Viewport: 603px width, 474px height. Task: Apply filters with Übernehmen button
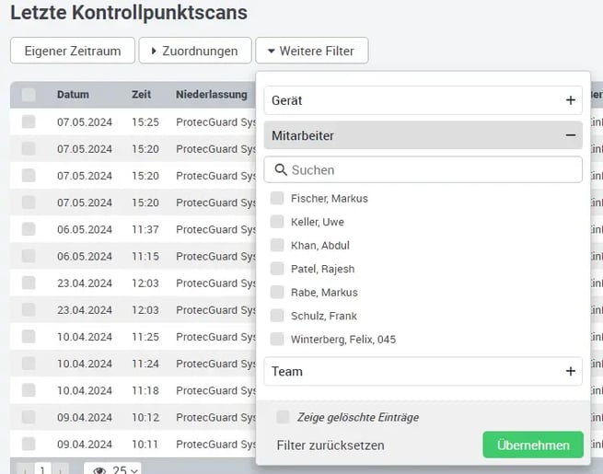(x=533, y=445)
